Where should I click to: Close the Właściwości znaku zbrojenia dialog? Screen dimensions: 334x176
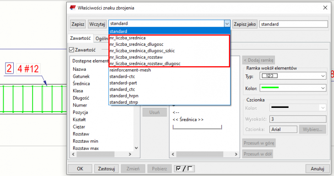click(x=325, y=8)
